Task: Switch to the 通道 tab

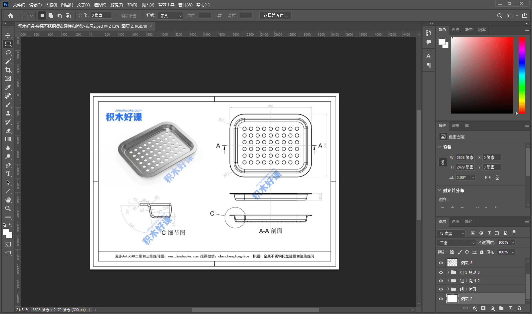Action: (455, 221)
